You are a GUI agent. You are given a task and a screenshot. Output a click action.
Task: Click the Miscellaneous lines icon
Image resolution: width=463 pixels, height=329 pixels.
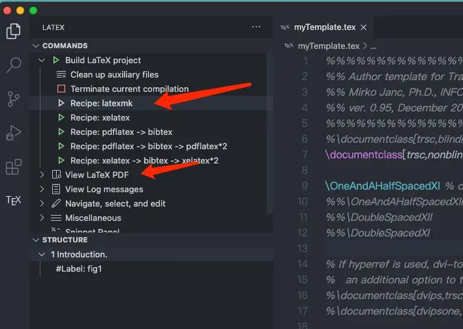coord(56,218)
